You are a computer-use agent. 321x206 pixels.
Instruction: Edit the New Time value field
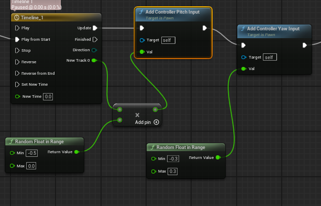click(48, 97)
